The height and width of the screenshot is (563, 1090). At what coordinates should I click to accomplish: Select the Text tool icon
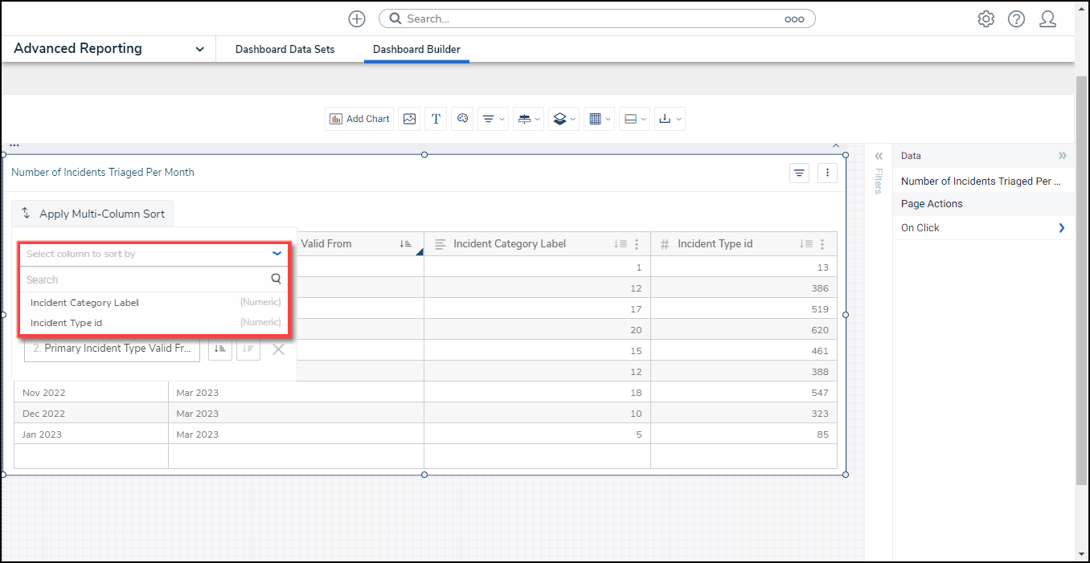[x=436, y=119]
